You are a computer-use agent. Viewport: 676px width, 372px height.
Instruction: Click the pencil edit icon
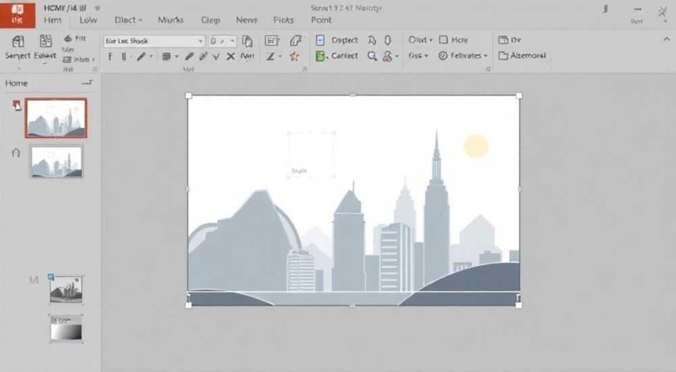[x=189, y=56]
